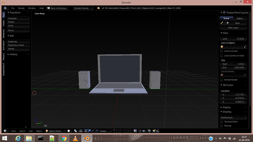Click the OpenGL render image icon
This screenshot has height=142, width=253.
pos(154,131)
